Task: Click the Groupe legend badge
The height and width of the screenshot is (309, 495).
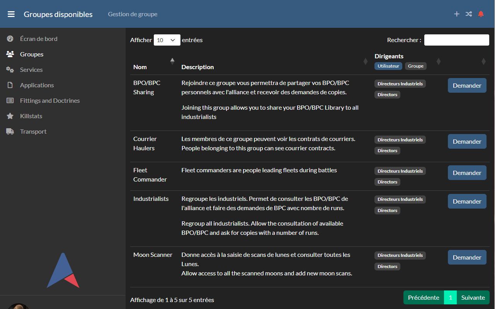Action: click(416, 66)
